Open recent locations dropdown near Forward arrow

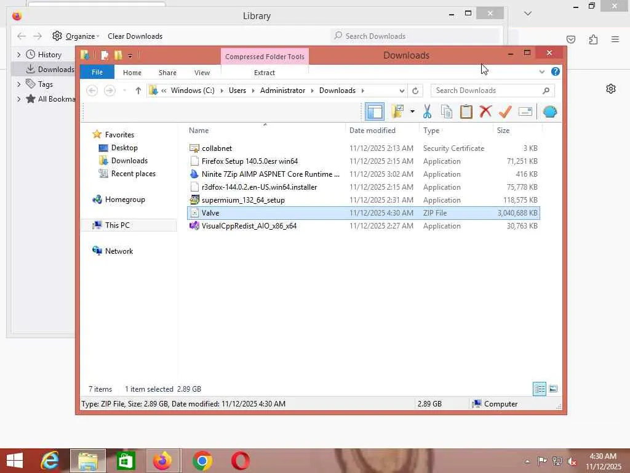(124, 91)
